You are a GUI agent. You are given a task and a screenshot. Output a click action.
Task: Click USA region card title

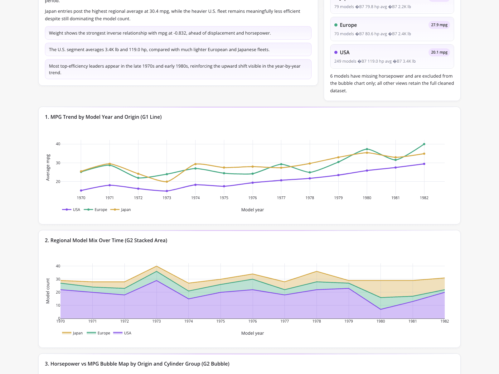(345, 52)
